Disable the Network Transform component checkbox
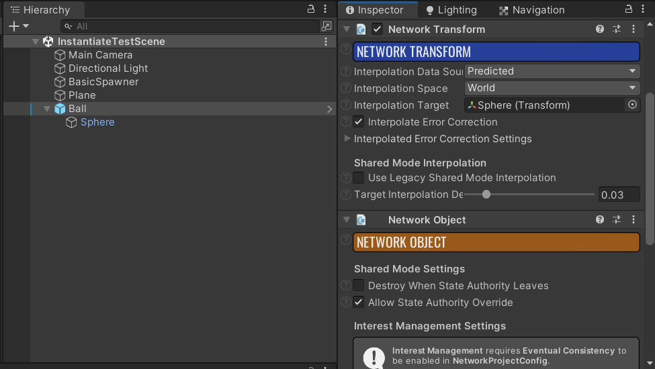The image size is (655, 369). point(377,30)
